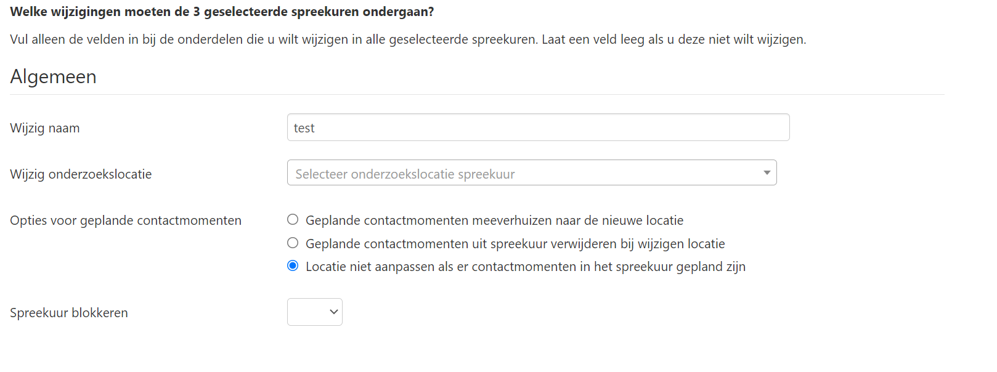Screen dimensions: 997x372
Task: Click the bold heading "Welke wijzigingen moeten de 3 geselecteerde spreekuren ondergaan?"
Action: [x=222, y=12]
